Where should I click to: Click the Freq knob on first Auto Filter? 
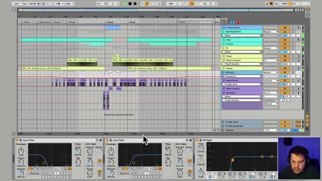point(78,151)
